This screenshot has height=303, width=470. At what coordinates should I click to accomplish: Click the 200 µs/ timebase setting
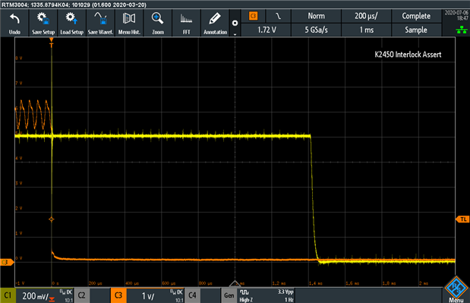pyautogui.click(x=366, y=16)
